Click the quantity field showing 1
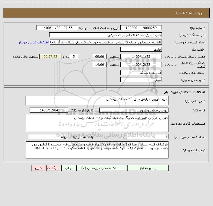The image size is (213, 206). click(148, 137)
